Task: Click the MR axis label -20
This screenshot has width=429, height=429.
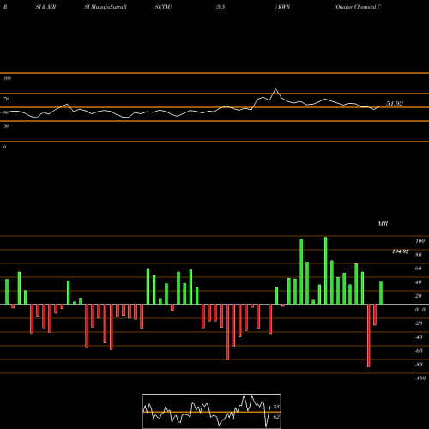Action: pyautogui.click(x=419, y=323)
